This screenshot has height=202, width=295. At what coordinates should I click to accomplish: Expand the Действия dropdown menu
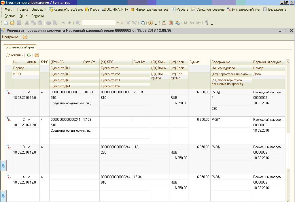pyautogui.click(x=15, y=55)
